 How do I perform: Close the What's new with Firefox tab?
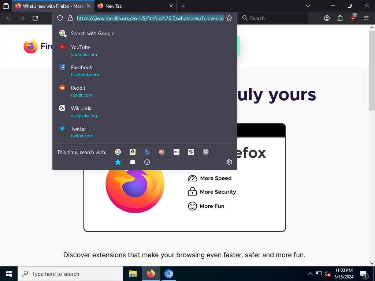click(89, 6)
